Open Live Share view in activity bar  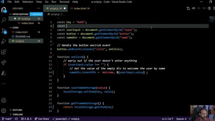pyautogui.click(x=4, y=63)
